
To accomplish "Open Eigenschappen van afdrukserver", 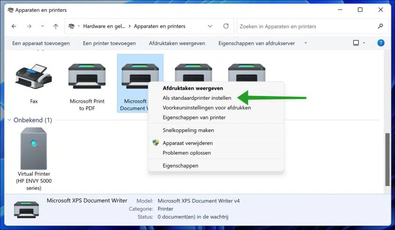I will tap(256, 43).
